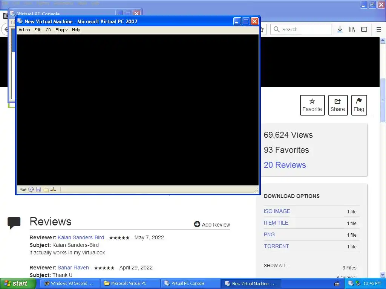
Task: Click the shared folders icon in VM status bar
Action: [46, 190]
